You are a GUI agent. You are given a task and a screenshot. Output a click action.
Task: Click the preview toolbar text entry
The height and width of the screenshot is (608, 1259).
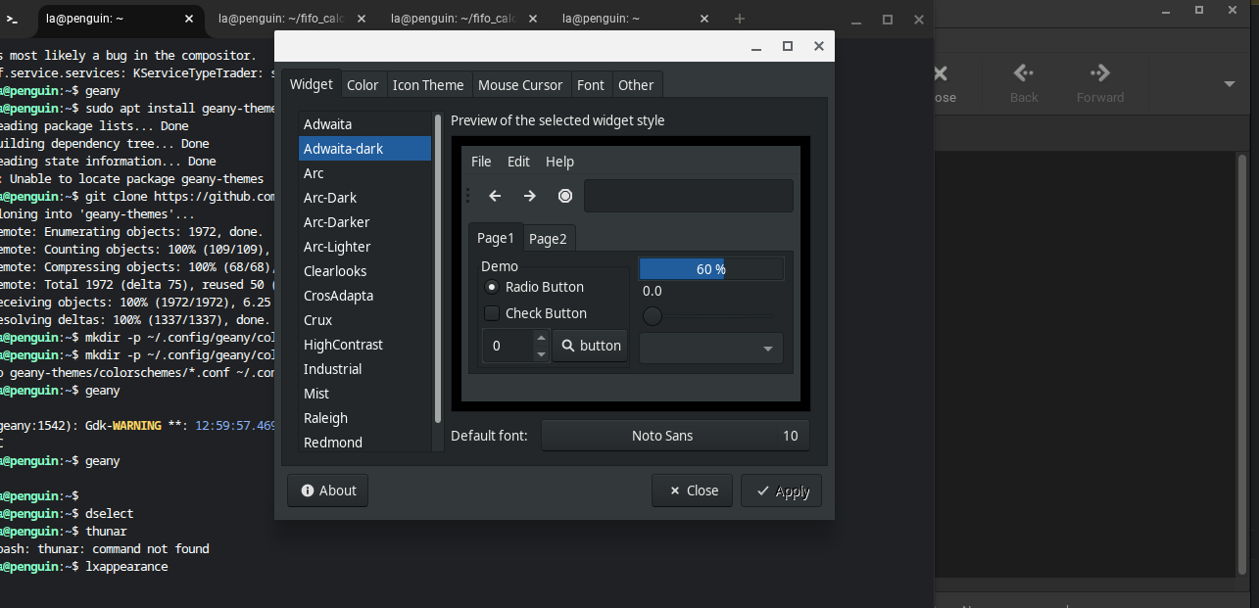[689, 196]
